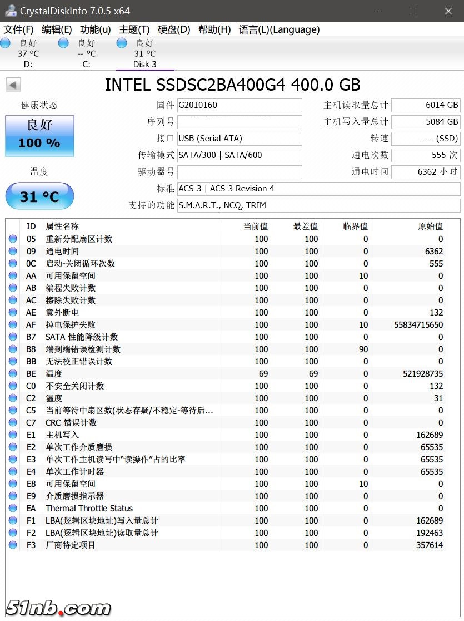
Task: Click the status circle of attribute AE
Action: pyautogui.click(x=13, y=313)
